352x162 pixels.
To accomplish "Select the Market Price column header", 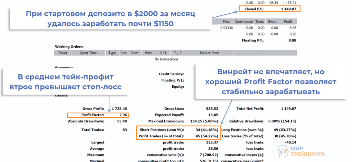I will point(209,53).
